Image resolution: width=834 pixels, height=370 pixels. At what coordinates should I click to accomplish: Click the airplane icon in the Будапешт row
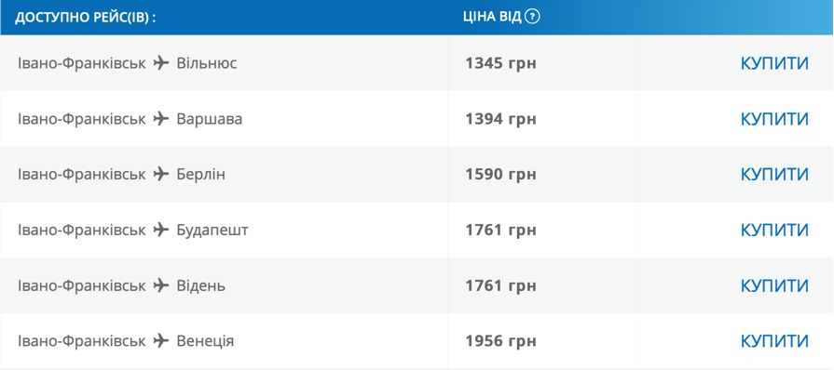(160, 230)
